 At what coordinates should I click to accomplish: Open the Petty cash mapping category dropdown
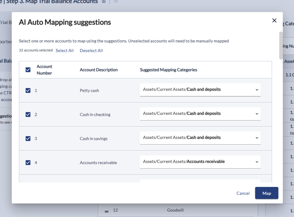[x=200, y=90]
